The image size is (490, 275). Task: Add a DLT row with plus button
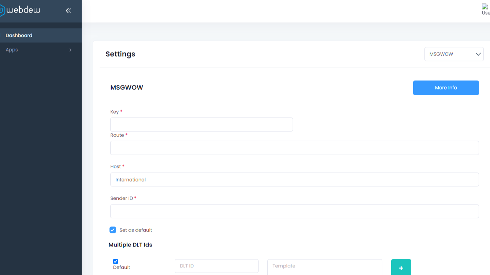(x=401, y=268)
